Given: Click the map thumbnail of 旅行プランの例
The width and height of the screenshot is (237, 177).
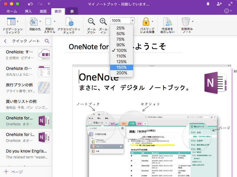Looking at the screenshot, I should [44, 88].
